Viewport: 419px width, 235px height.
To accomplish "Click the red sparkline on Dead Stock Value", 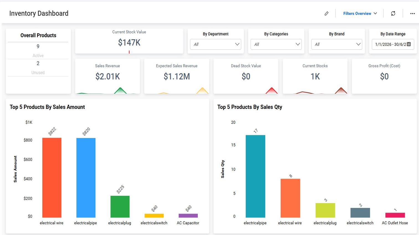I will point(272,90).
